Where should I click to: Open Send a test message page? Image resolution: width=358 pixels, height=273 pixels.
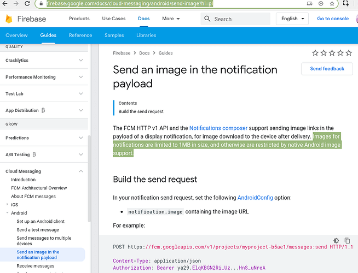(x=38, y=230)
